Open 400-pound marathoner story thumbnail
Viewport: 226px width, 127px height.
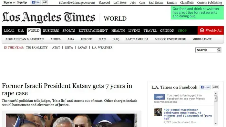tap(158, 112)
